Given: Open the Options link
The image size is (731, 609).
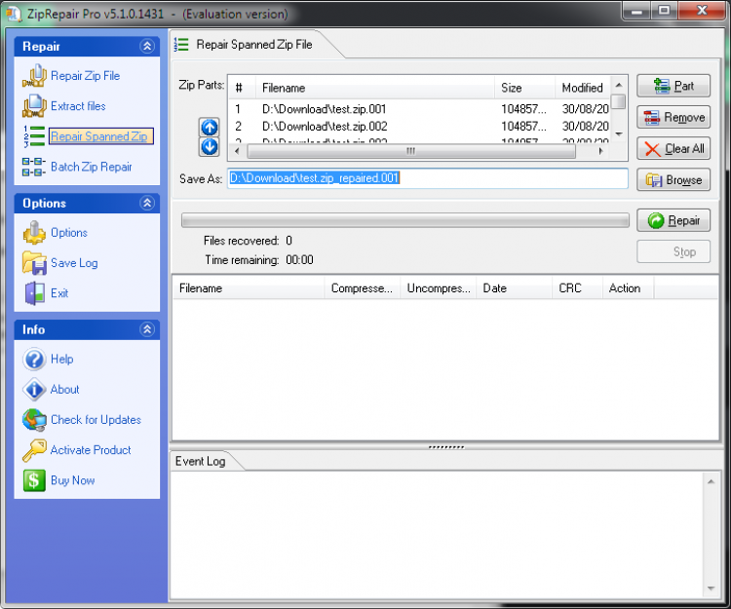Looking at the screenshot, I should pos(69,233).
